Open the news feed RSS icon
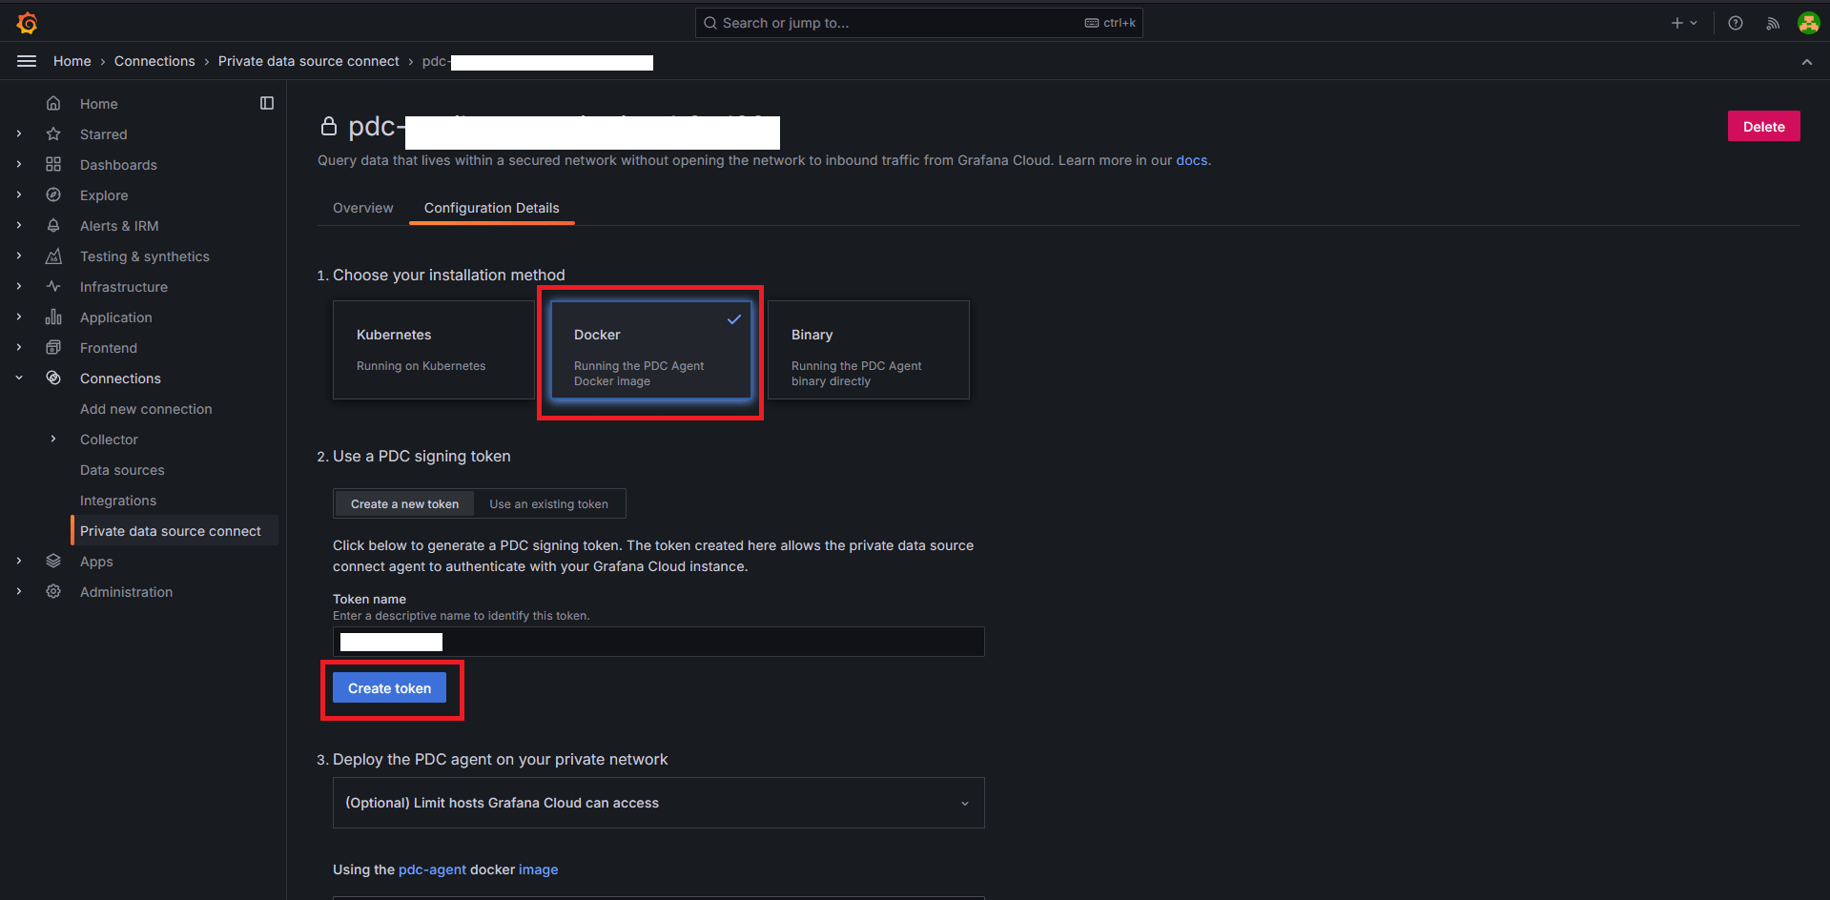Screen dimensions: 1830x900 coord(1773,23)
